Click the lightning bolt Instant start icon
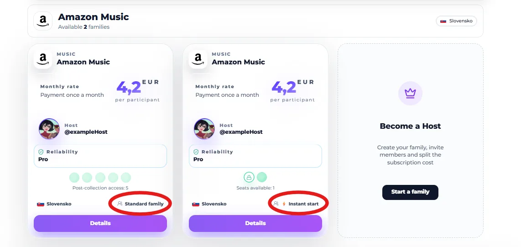This screenshot has height=247, width=521. tap(284, 204)
